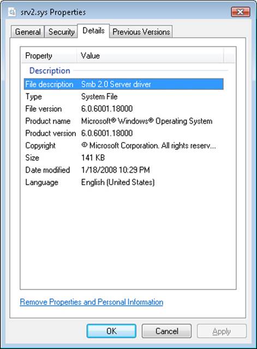Select the Copyright row
Viewport: 257px width, 349px height.
pyautogui.click(x=124, y=145)
